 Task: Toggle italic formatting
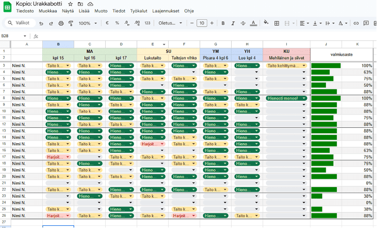pyautogui.click(x=233, y=23)
